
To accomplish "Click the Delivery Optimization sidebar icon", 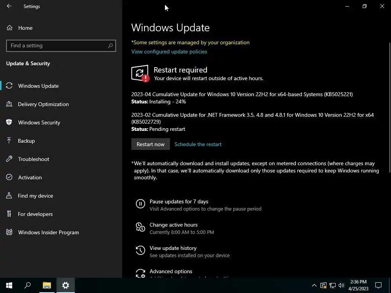I will tap(9, 104).
